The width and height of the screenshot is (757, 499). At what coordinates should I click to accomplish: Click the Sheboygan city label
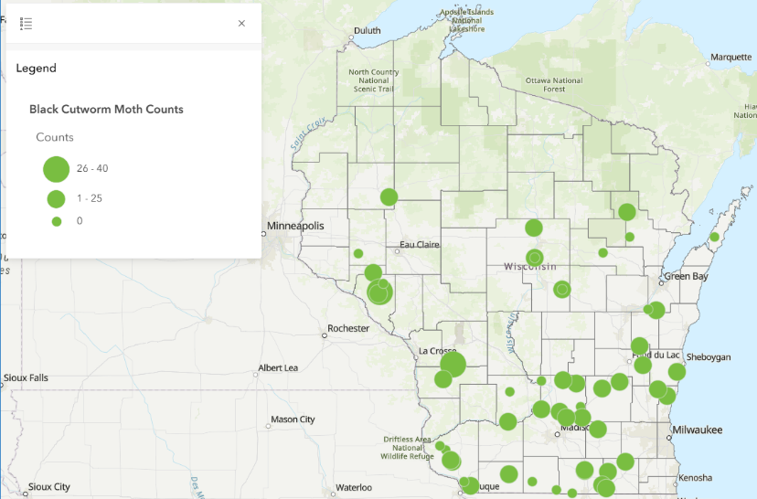709,357
